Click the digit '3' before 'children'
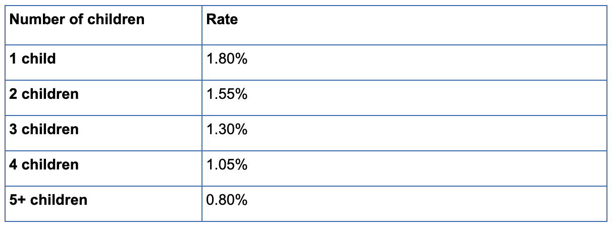613x227 pixels. [x=14, y=130]
